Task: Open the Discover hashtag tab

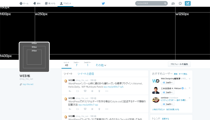Action: coord(50,3)
